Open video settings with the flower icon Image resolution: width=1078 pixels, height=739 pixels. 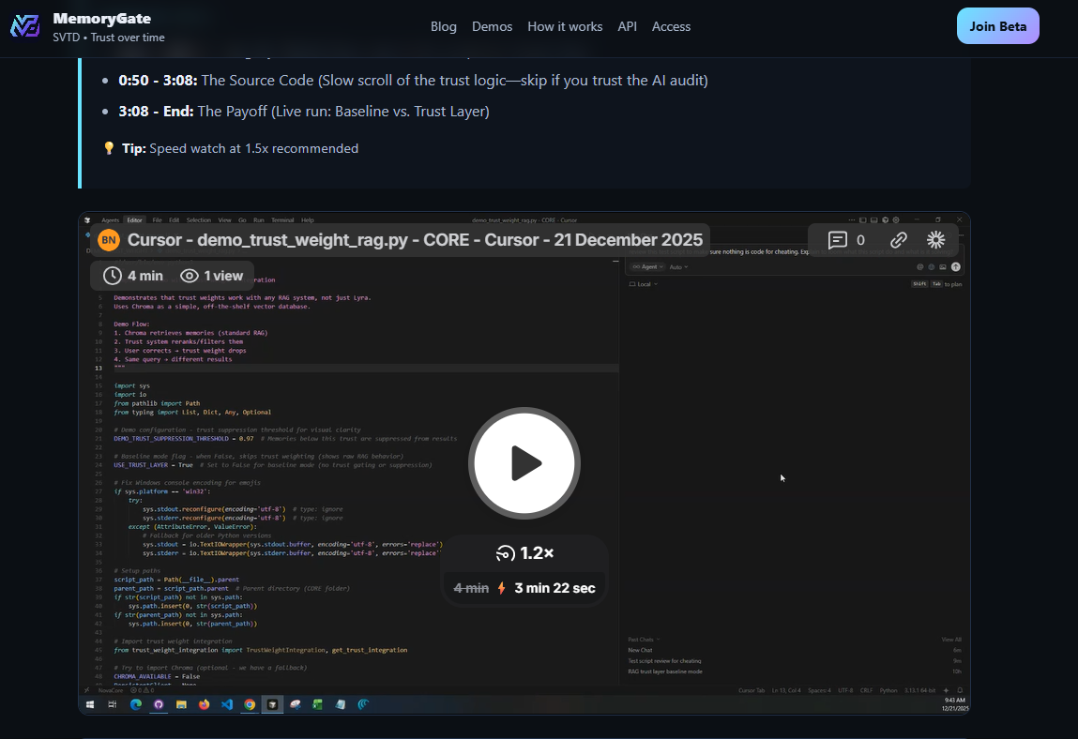point(935,240)
